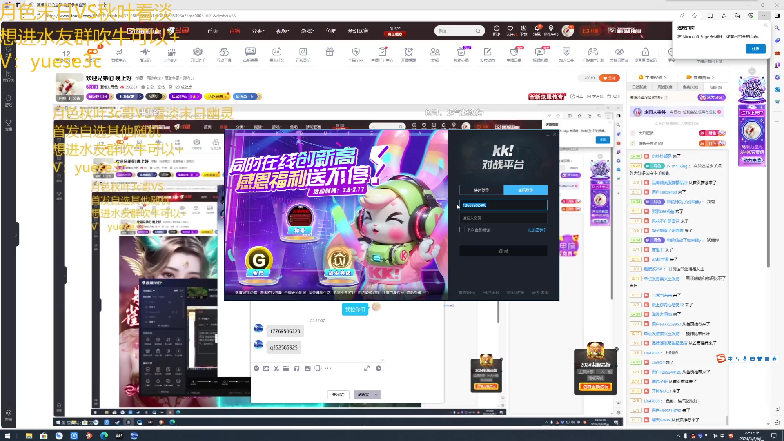Viewport: 784px width, 441px height.
Task: Open the 关键词屏蔽 keyword block icon
Action: click(x=619, y=55)
